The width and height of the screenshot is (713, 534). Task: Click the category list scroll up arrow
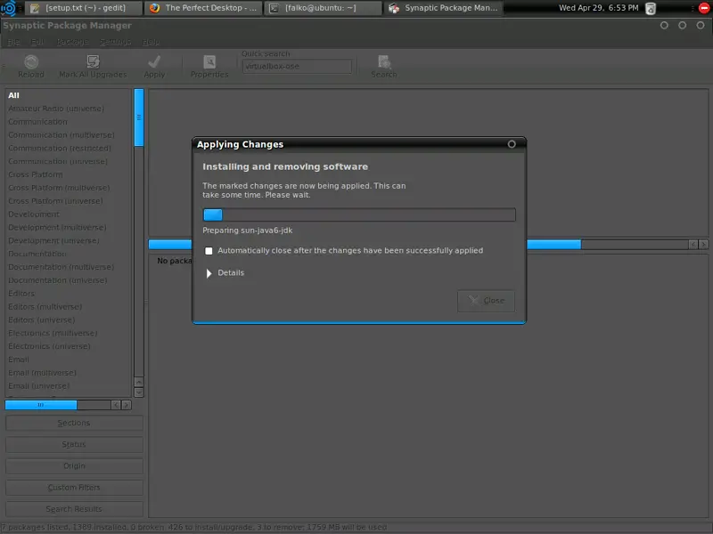click(x=139, y=382)
